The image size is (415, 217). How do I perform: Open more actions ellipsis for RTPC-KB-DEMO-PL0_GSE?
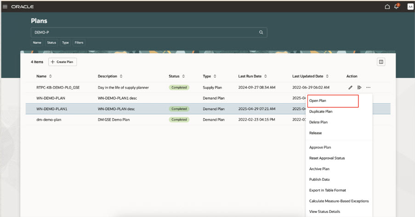(368, 88)
